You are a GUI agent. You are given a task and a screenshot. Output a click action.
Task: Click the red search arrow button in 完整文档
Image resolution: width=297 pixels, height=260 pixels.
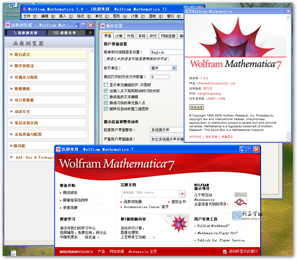pyautogui.click(x=182, y=194)
